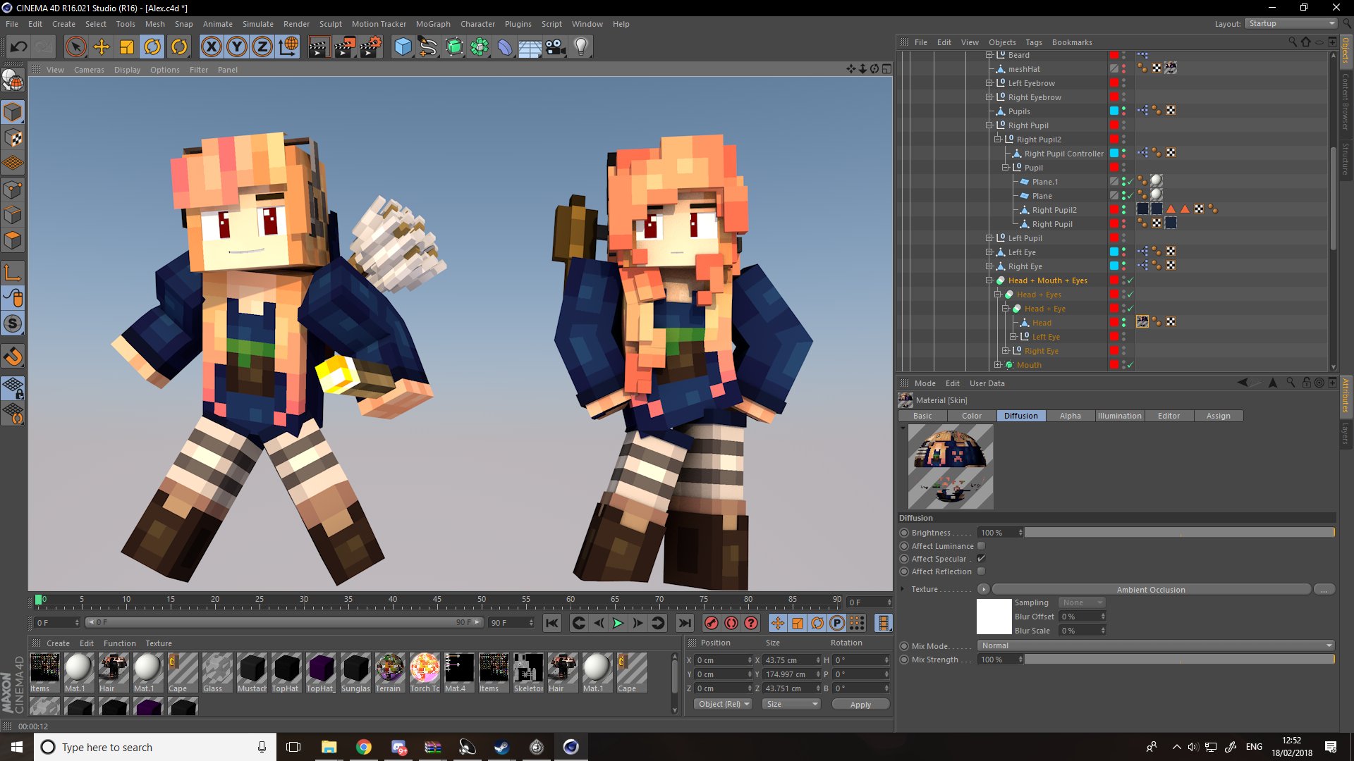Uncheck the Affect Specular checkbox
Screen dimensions: 1354x761
pyautogui.click(x=981, y=559)
